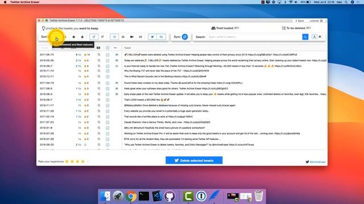Open Terminal from the dock

[144, 196]
